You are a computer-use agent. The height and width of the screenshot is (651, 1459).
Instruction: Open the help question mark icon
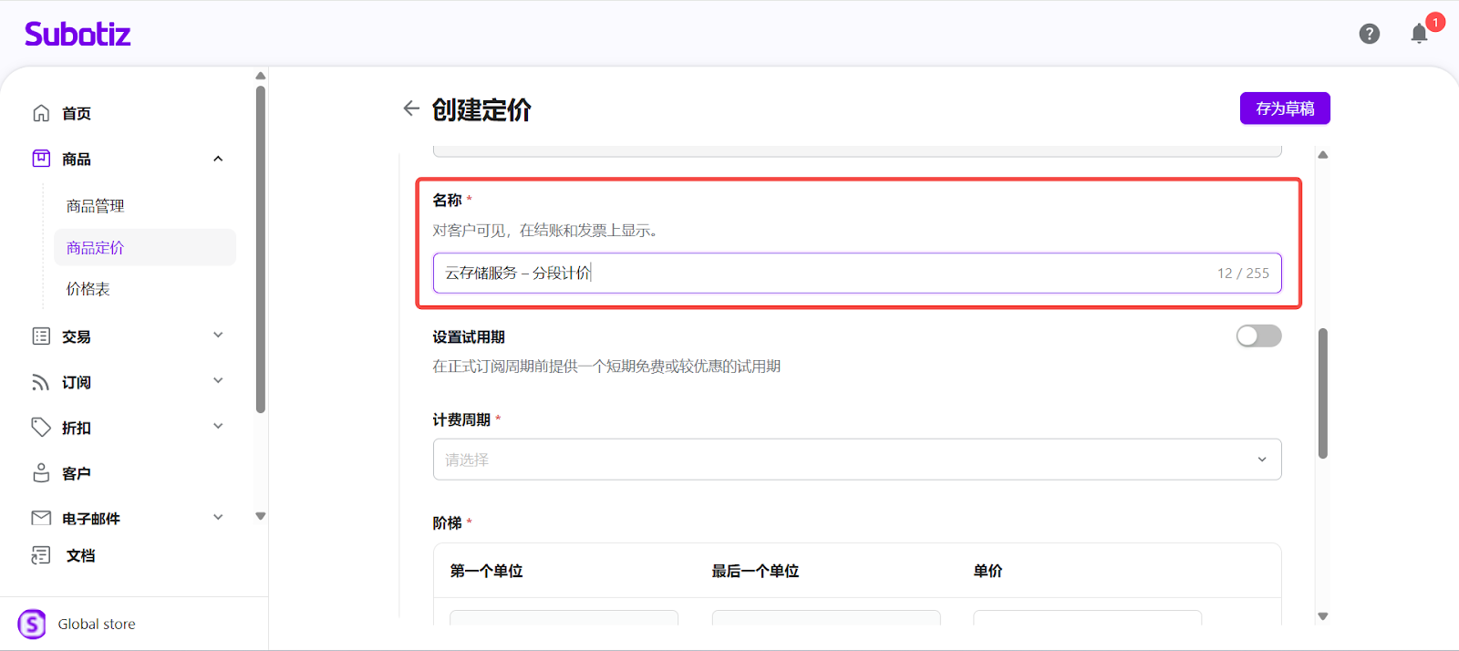[x=1369, y=34]
